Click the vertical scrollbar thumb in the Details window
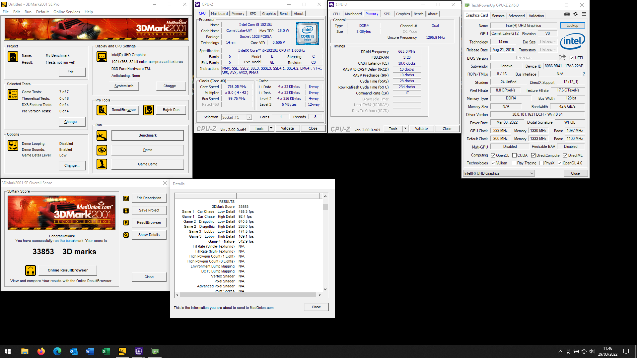Screen dimensions: 637x358 tap(325, 207)
